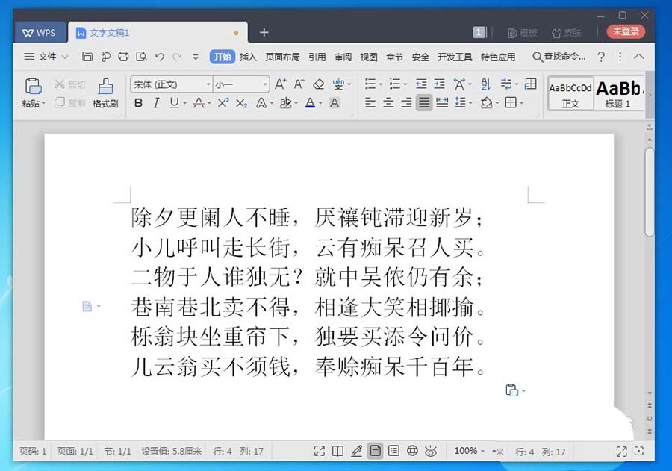Open the bulleted list tool
The height and width of the screenshot is (471, 672).
click(x=370, y=84)
